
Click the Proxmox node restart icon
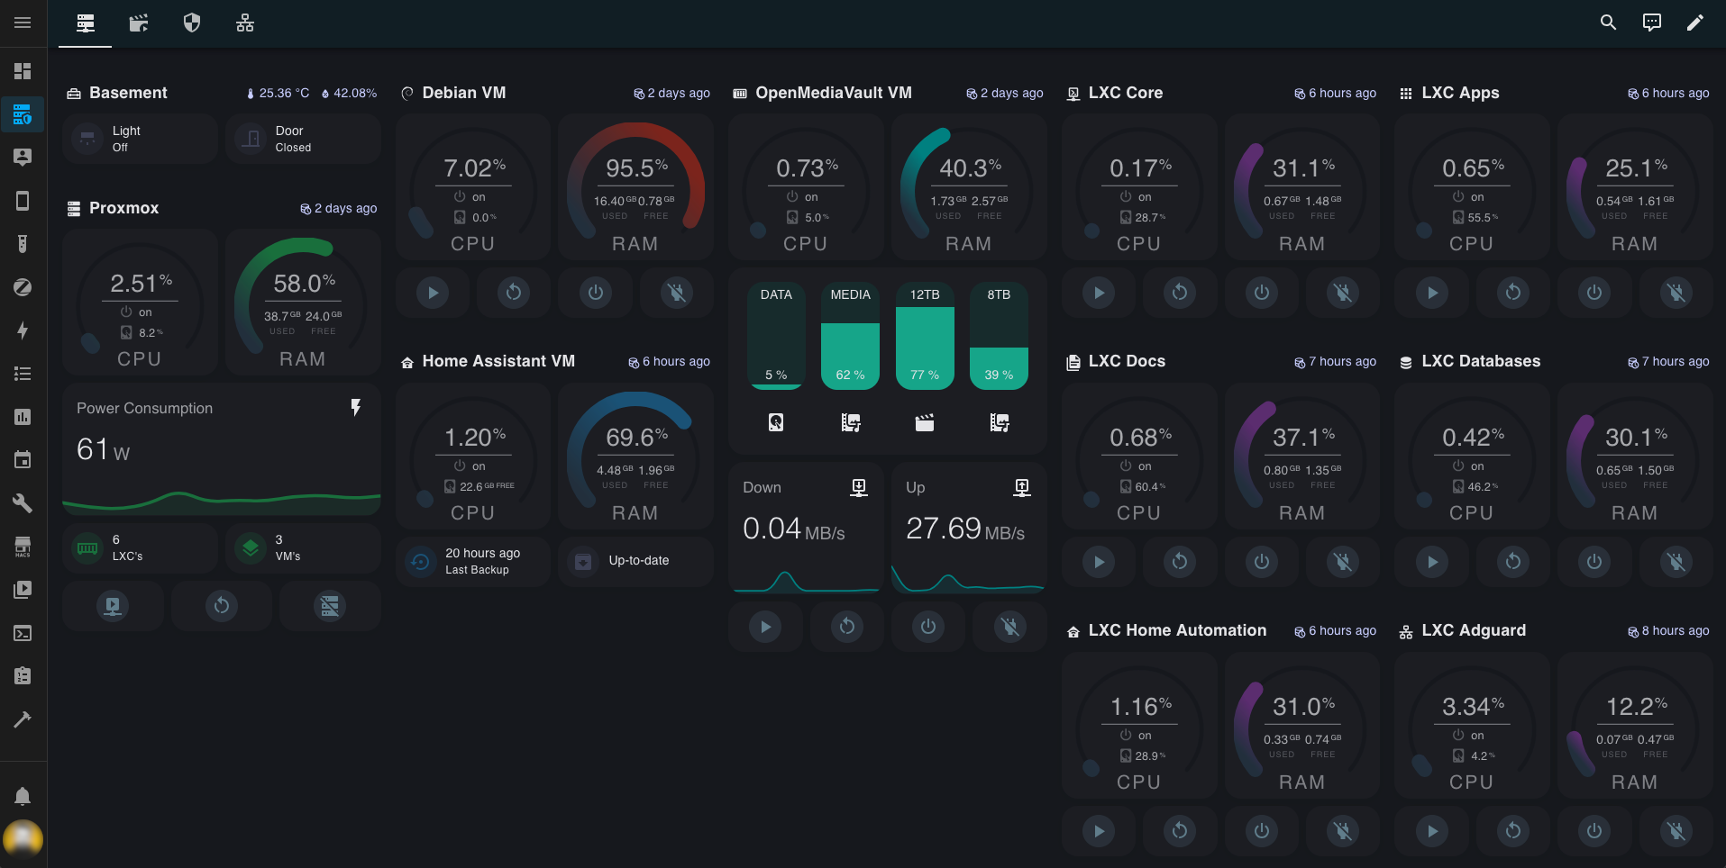pos(222,606)
